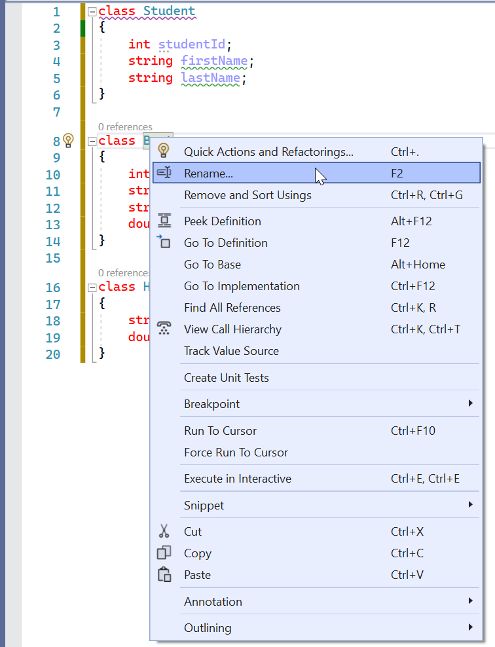Screen dimensions: 495x647
Task: Click the string keyword on line 4
Action: 151,61
